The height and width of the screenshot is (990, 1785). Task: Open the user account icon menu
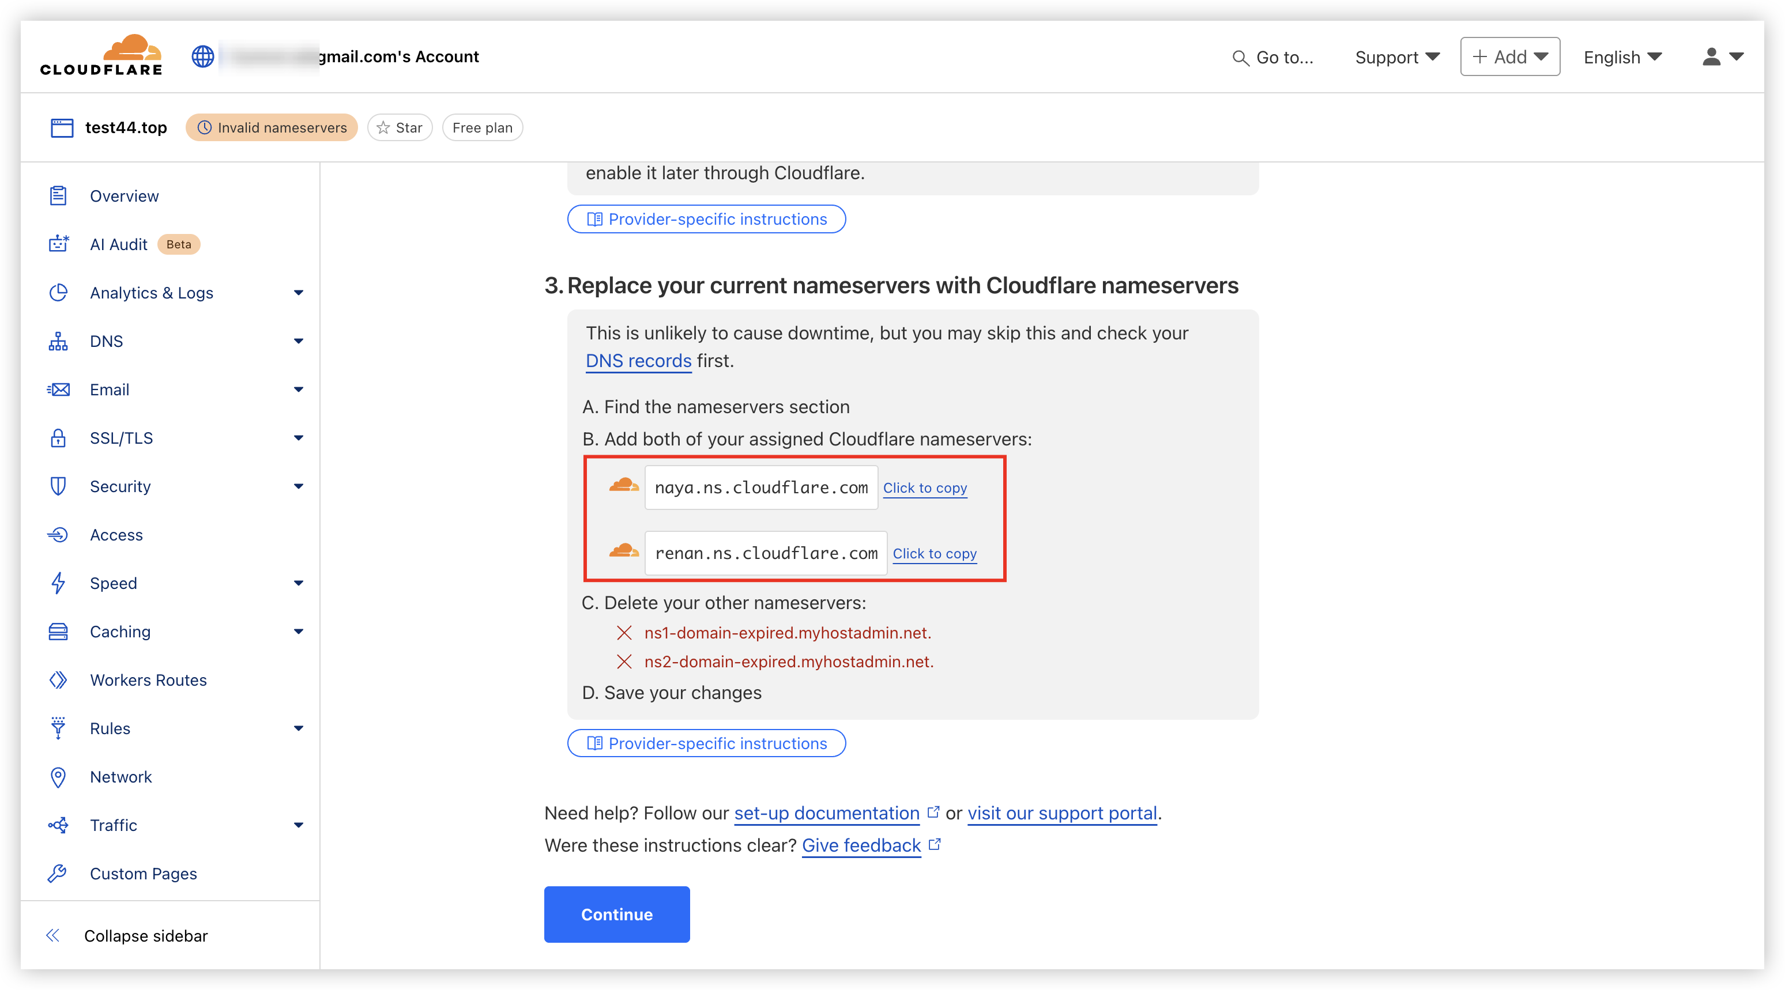[x=1723, y=57]
